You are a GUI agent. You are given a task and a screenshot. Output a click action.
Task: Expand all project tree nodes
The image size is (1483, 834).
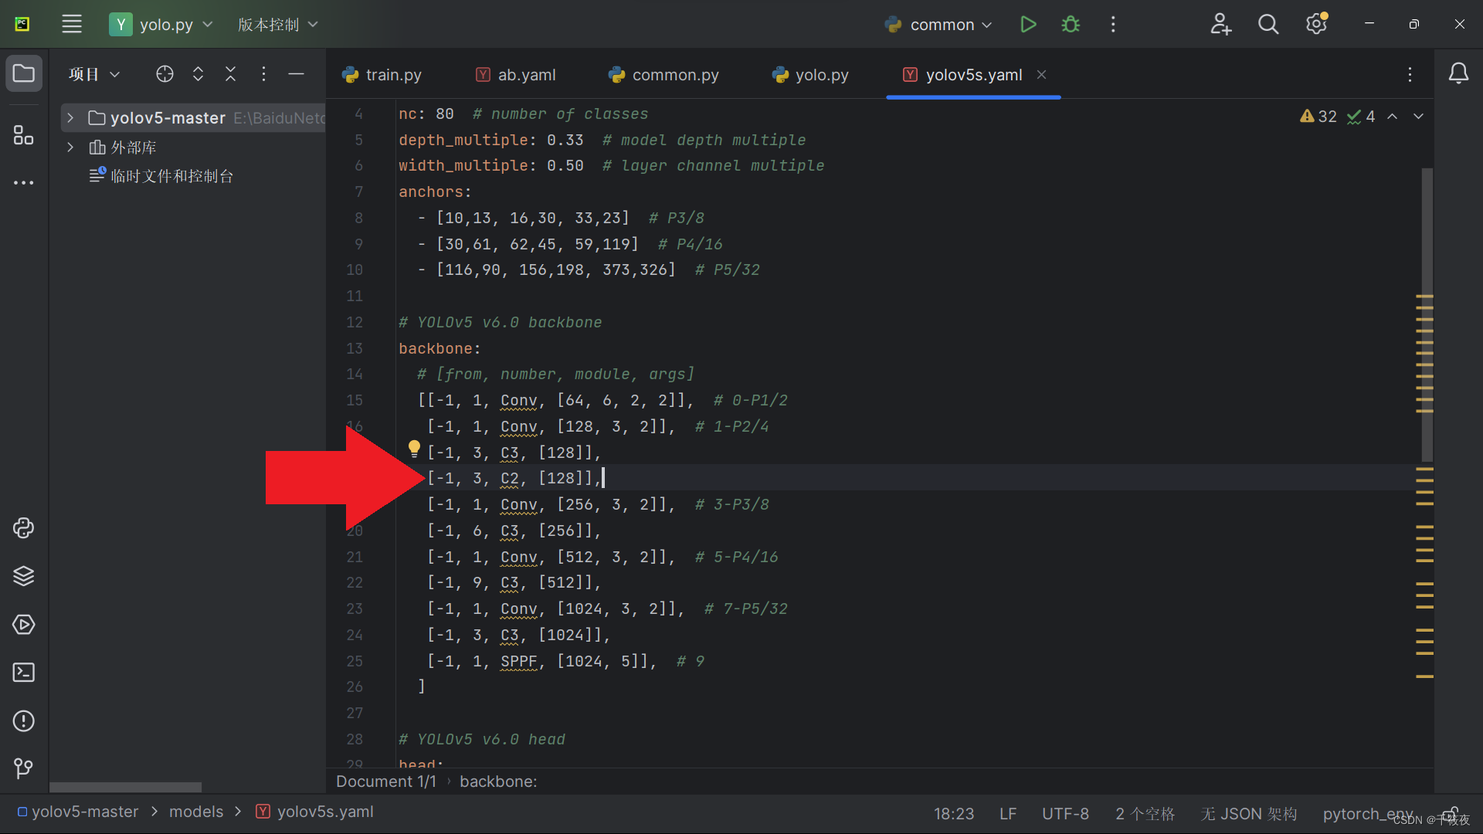tap(198, 74)
